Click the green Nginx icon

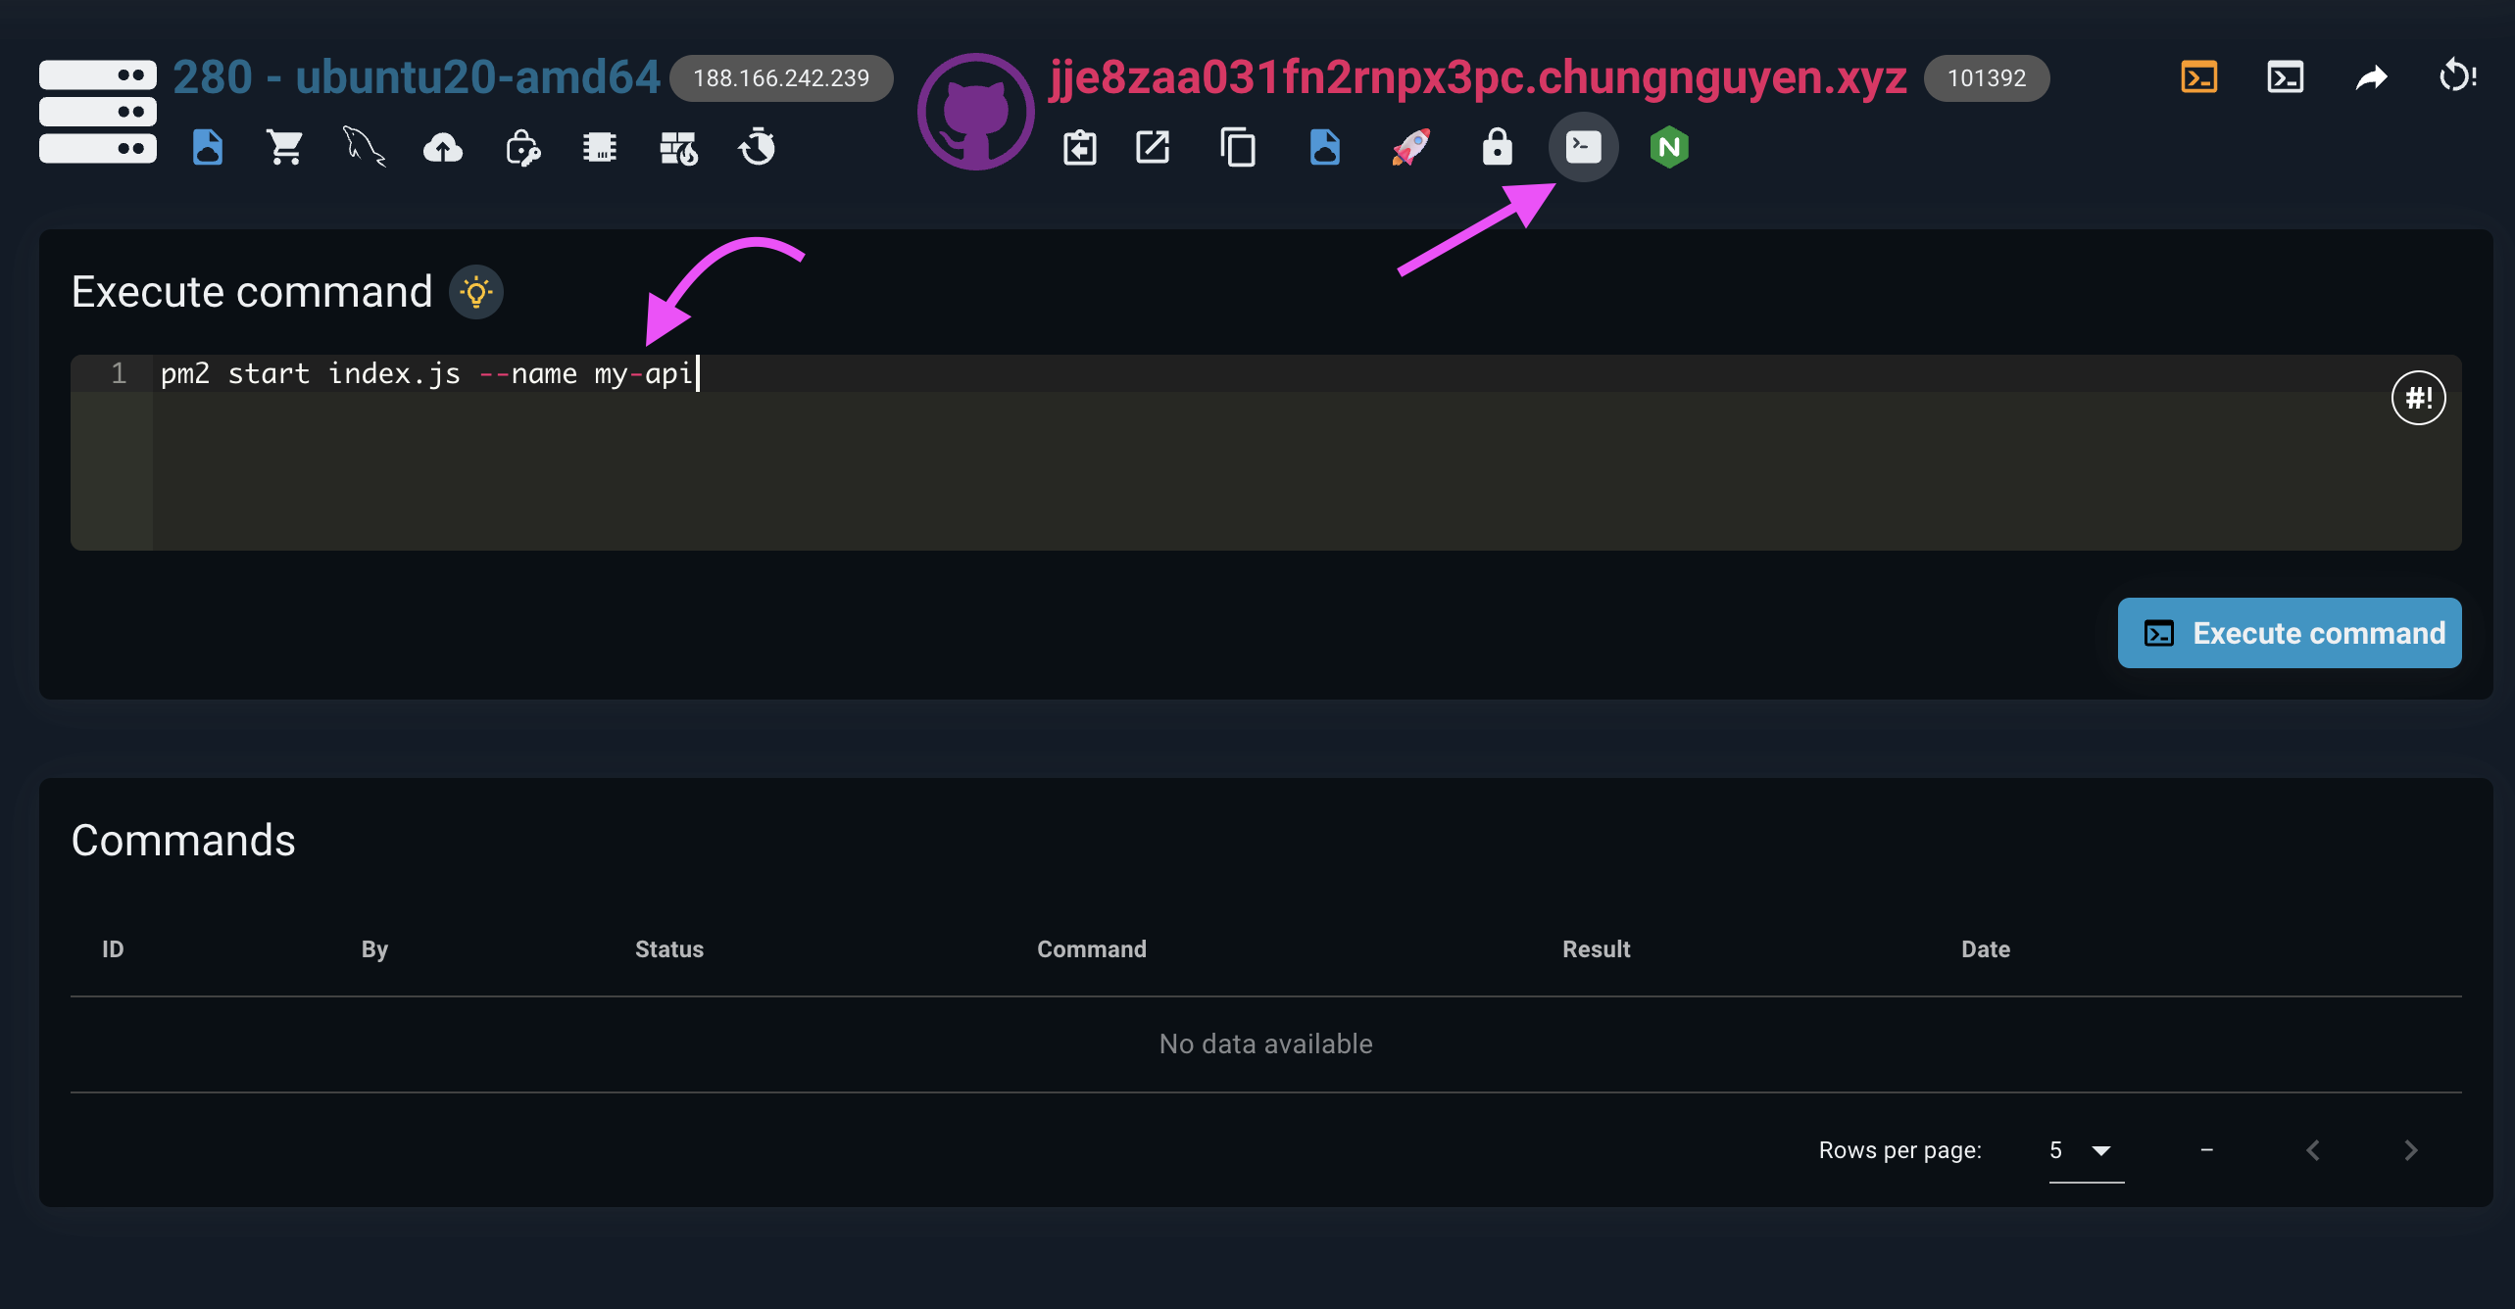(1668, 148)
